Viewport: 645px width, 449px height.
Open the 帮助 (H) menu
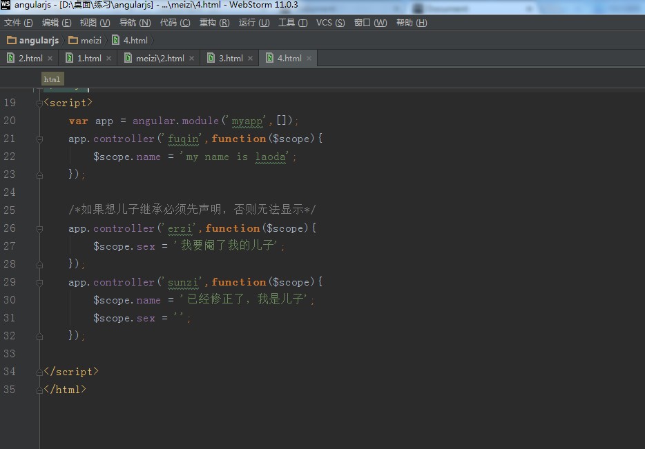coord(412,23)
